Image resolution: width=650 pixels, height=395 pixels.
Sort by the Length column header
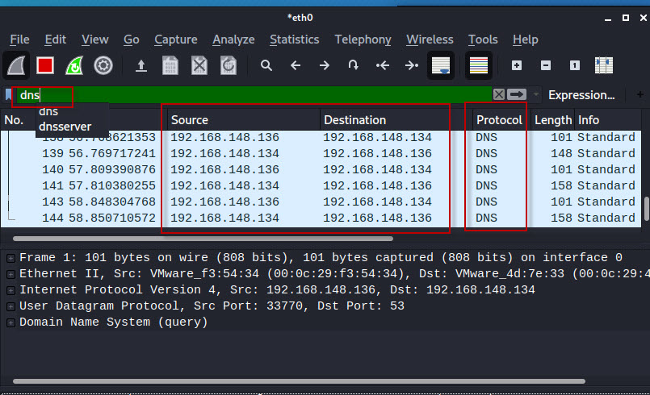click(x=552, y=120)
